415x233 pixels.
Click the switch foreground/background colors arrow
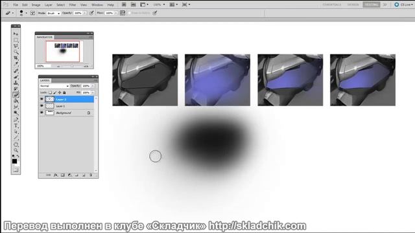[x=18, y=156]
